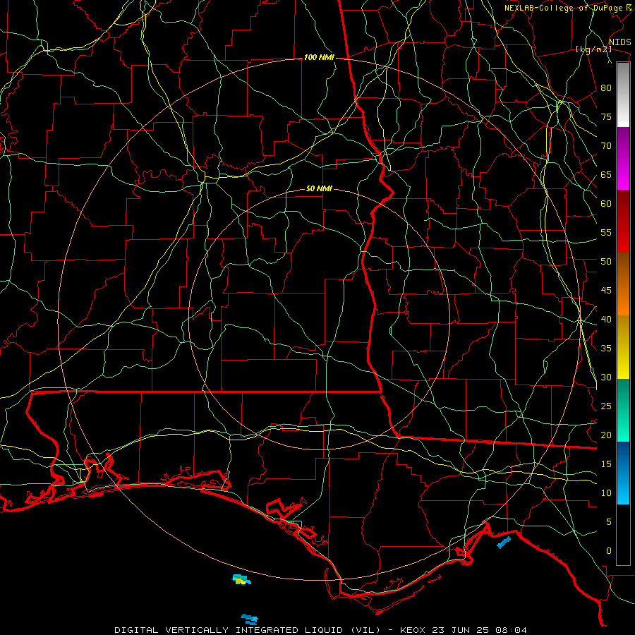Pick the green-teal segment of the VIL scale

pyautogui.click(x=623, y=410)
